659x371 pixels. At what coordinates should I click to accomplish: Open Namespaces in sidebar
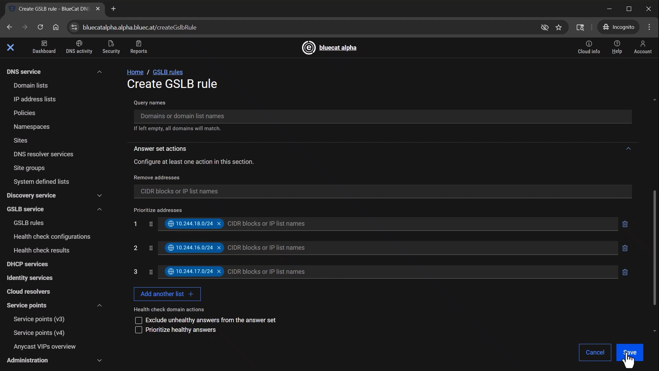pyautogui.click(x=32, y=127)
